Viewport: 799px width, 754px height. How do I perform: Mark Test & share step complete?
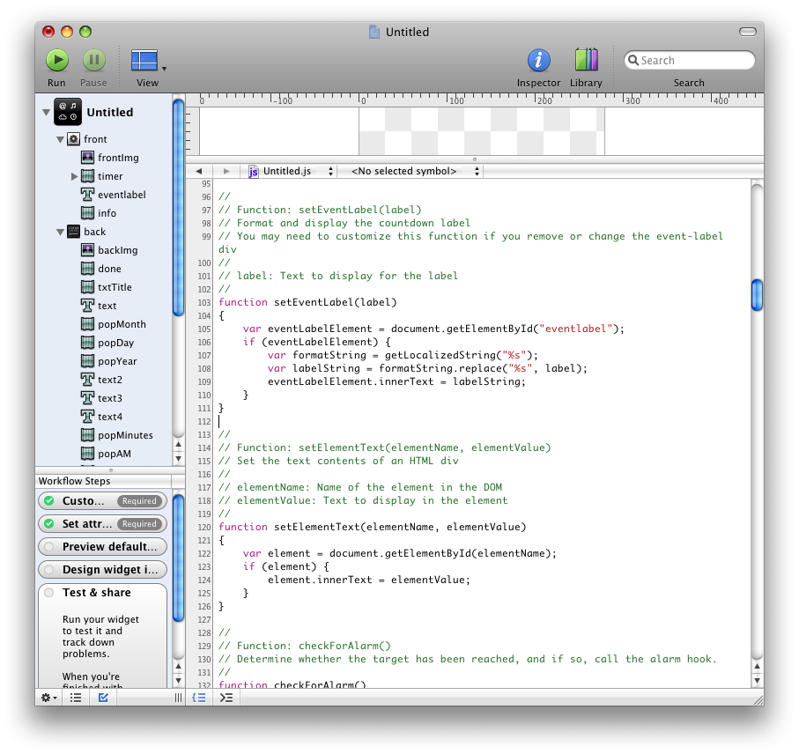(49, 593)
